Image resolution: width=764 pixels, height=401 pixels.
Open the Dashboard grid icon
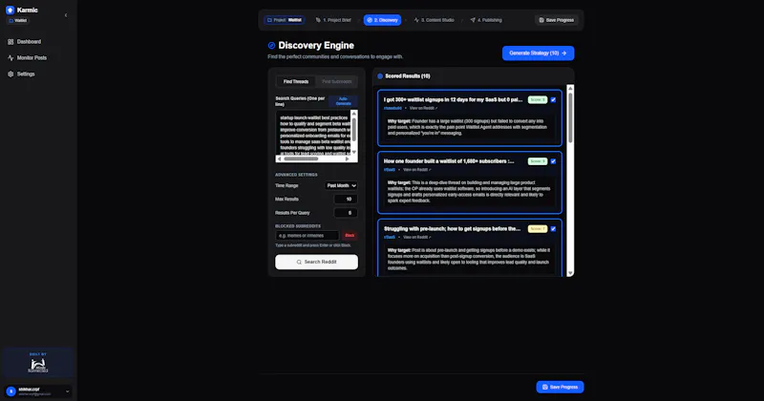11,42
